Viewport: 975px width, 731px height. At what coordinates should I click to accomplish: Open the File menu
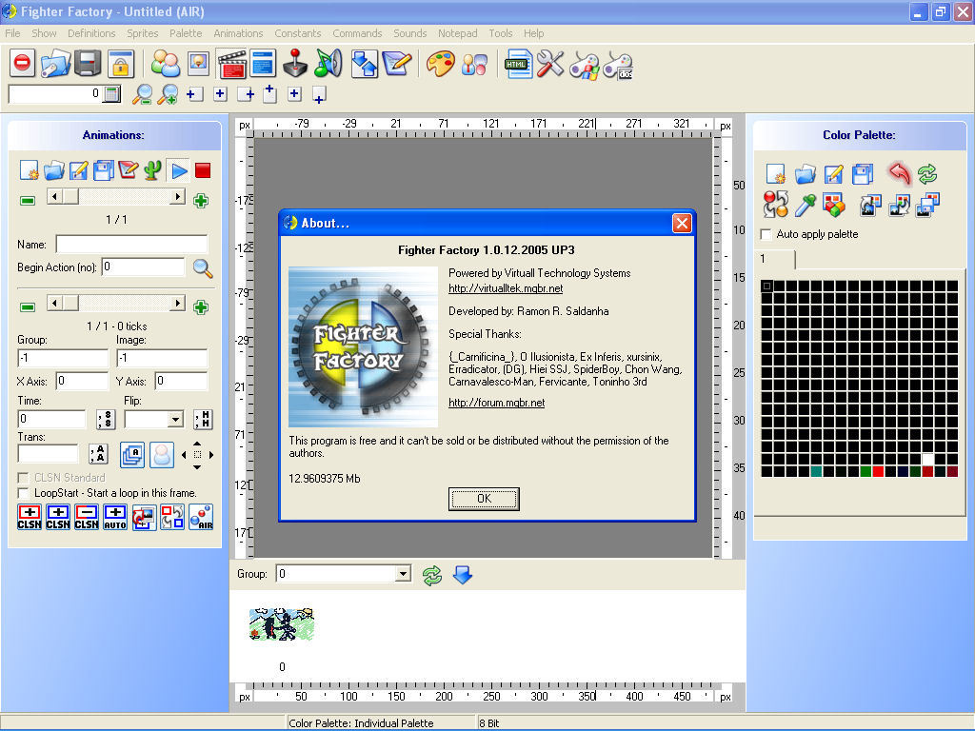(12, 33)
